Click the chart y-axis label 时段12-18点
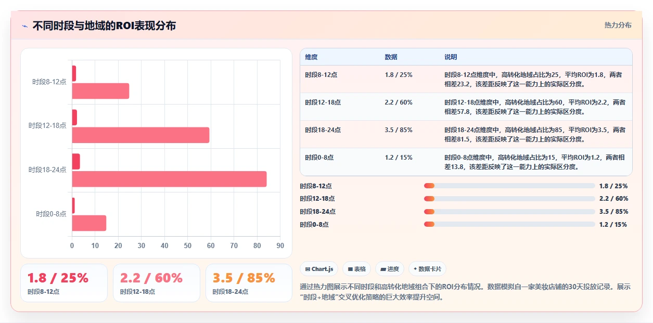Image resolution: width=653 pixels, height=323 pixels. pos(47,126)
